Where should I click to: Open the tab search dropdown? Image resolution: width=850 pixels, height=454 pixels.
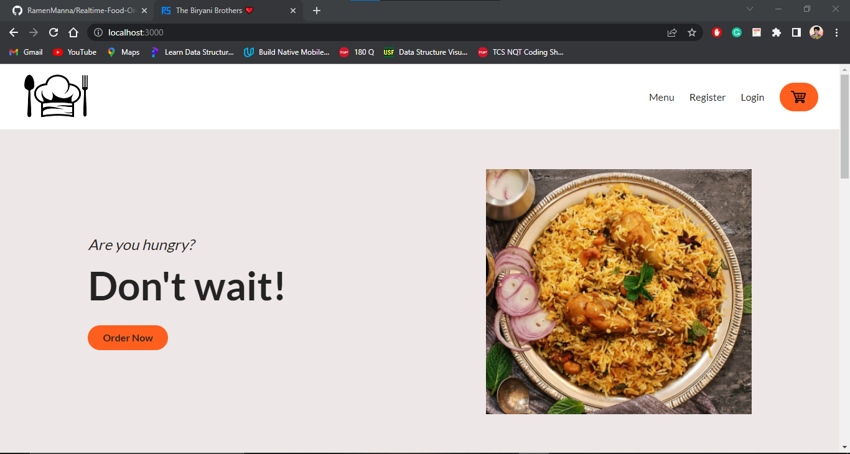[749, 9]
